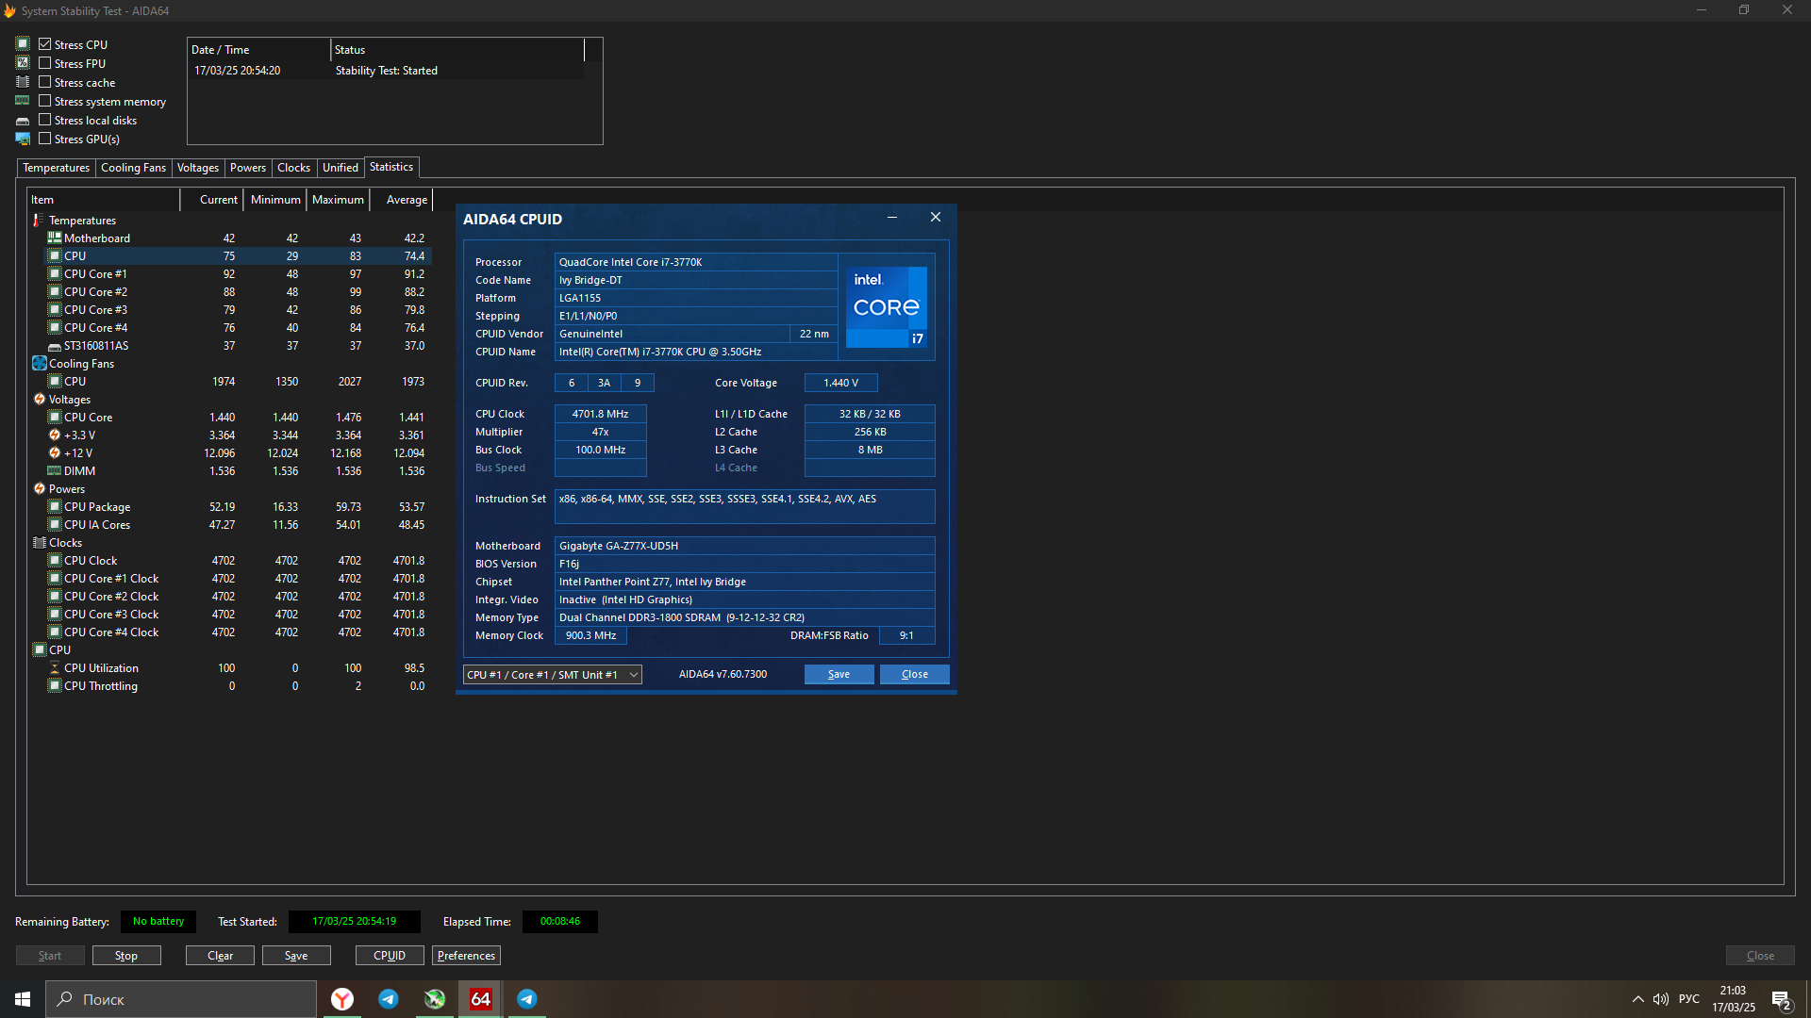Viewport: 1811px width, 1018px height.
Task: Click the AIDA64 taskbar icon
Action: click(480, 999)
